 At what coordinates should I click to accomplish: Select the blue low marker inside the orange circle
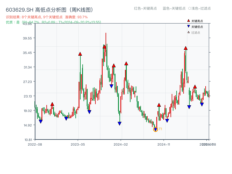pos(155,129)
